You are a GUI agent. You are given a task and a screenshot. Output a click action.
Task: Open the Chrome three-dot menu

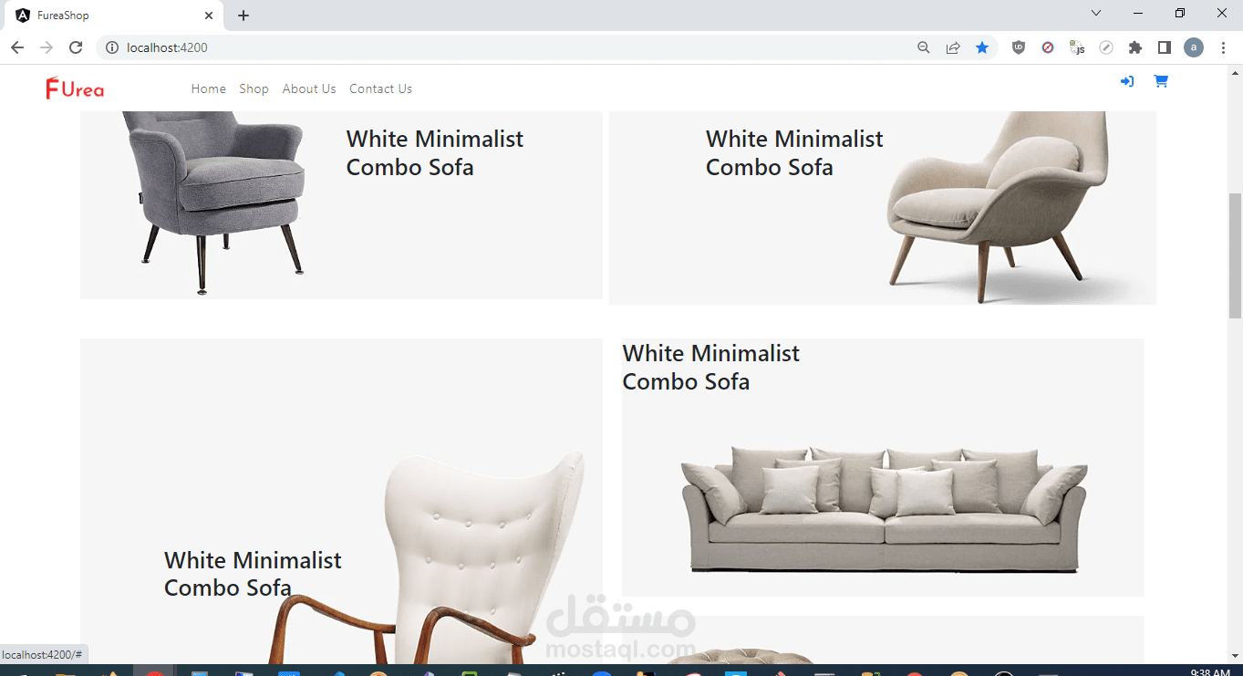[1223, 47]
